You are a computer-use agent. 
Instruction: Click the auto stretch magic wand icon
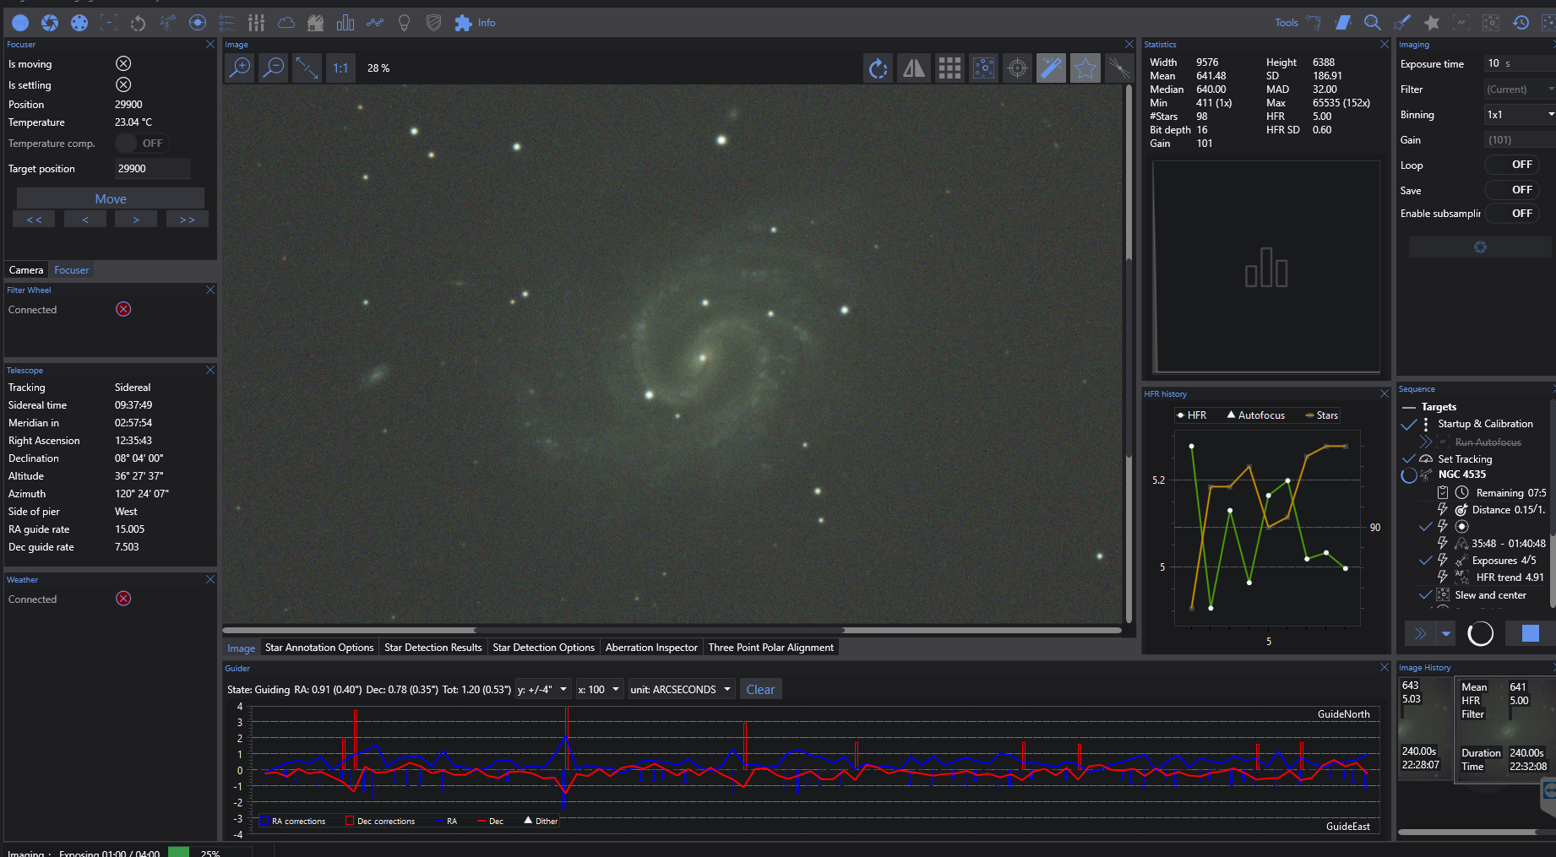tap(1051, 68)
